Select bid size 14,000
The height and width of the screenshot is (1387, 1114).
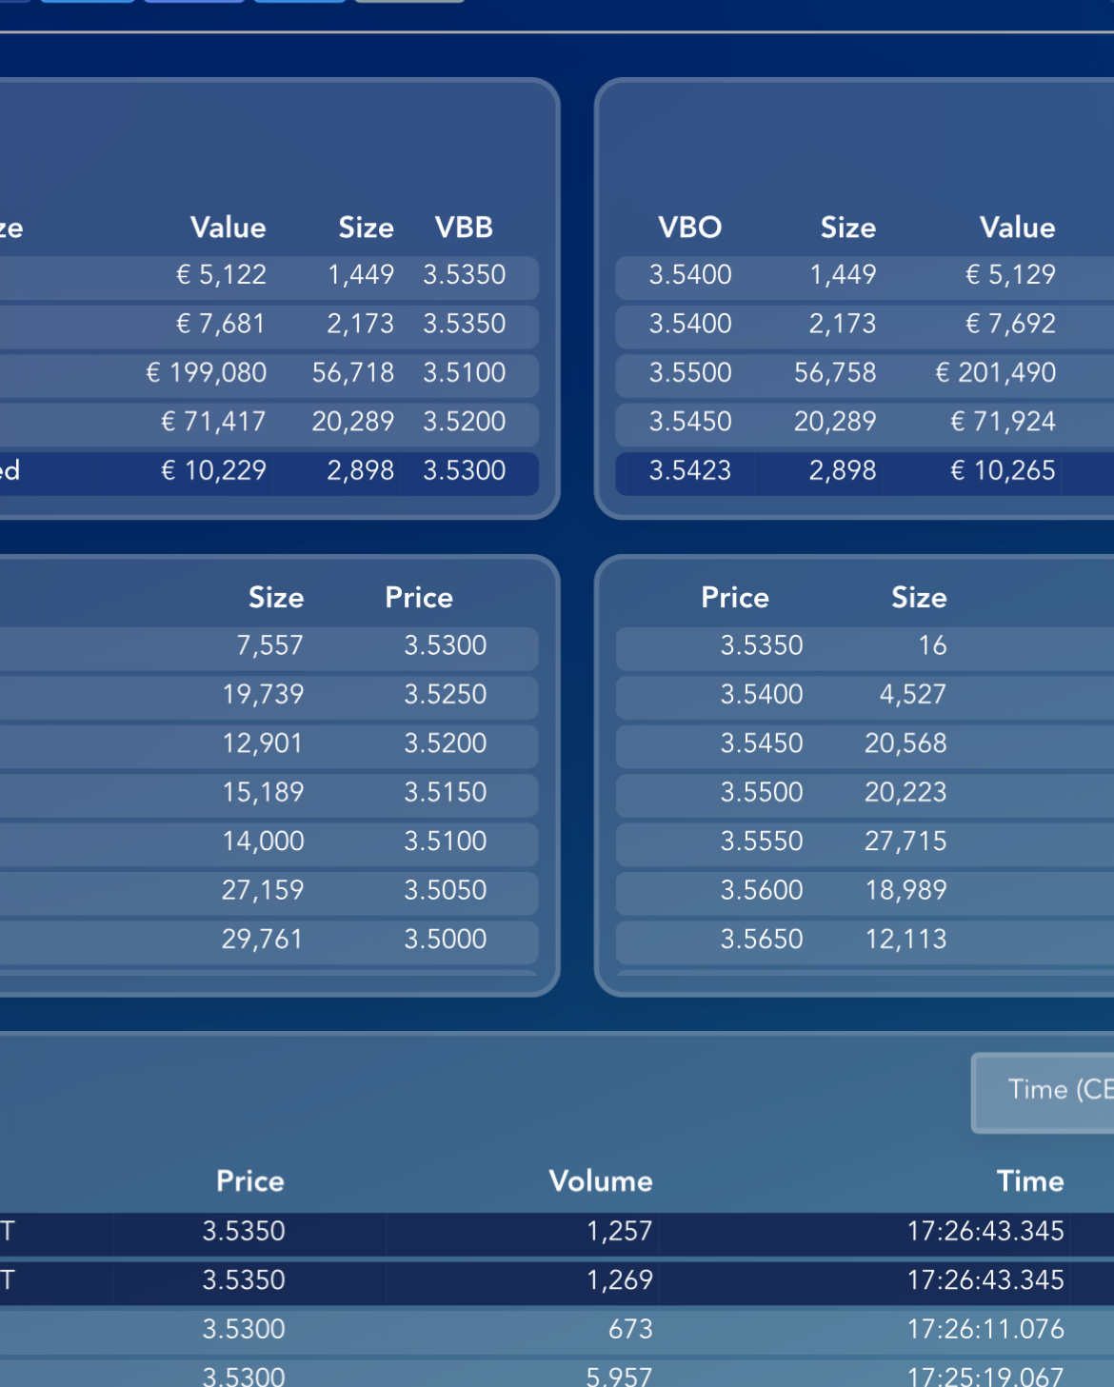263,842
